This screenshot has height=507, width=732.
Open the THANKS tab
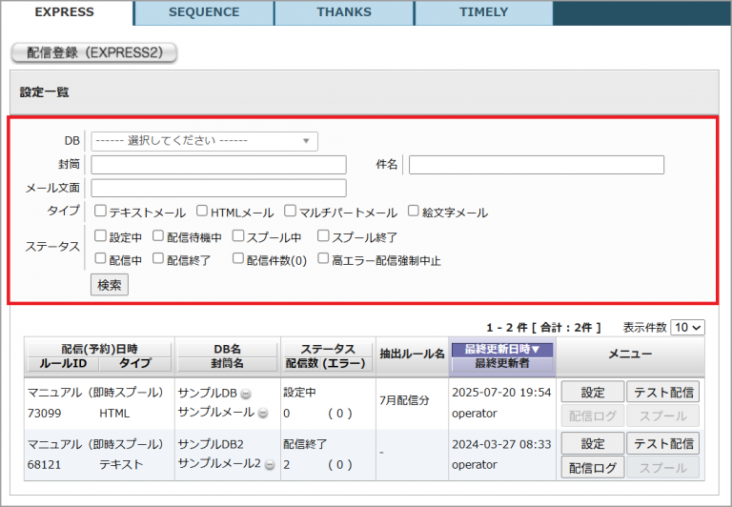tap(344, 12)
